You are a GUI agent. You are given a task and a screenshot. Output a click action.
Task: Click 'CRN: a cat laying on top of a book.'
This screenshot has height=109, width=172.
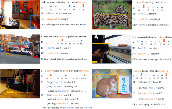pyautogui.click(x=149, y=104)
